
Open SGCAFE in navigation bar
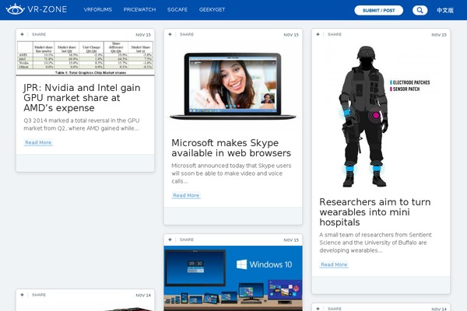177,9
